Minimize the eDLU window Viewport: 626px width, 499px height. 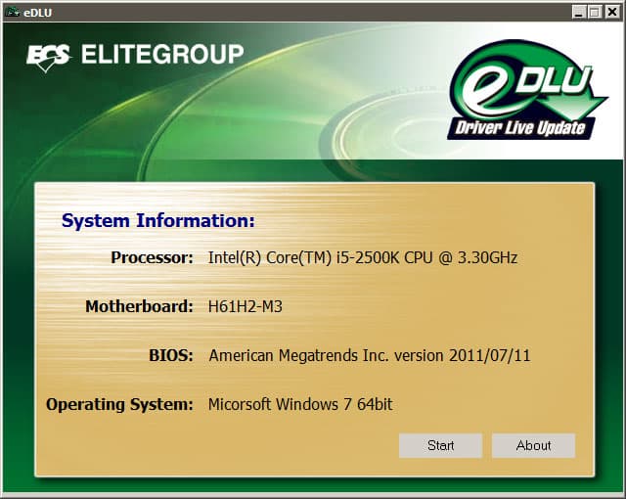coord(578,12)
